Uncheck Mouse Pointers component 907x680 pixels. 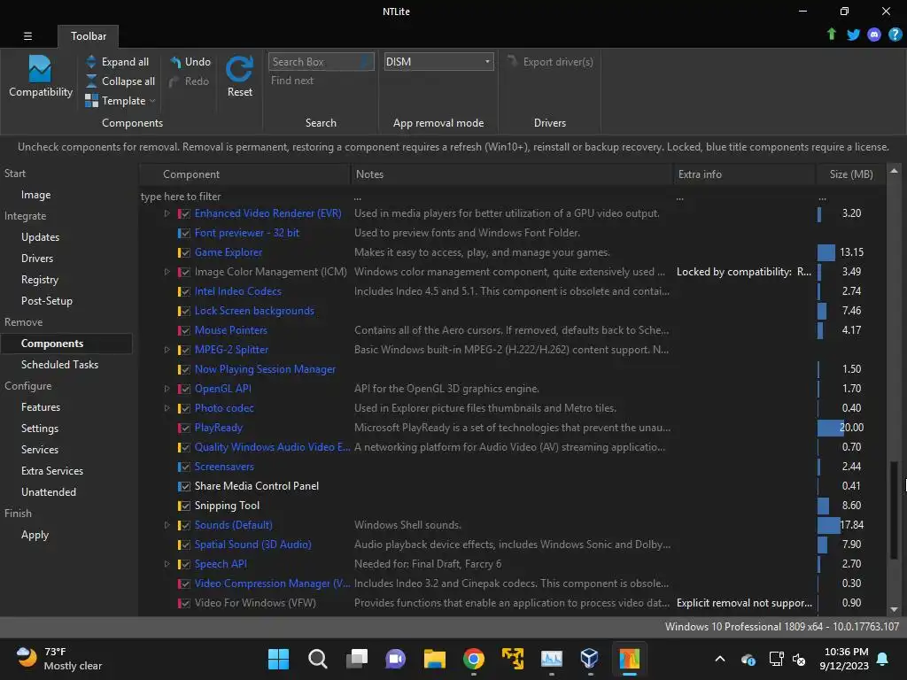pos(184,331)
